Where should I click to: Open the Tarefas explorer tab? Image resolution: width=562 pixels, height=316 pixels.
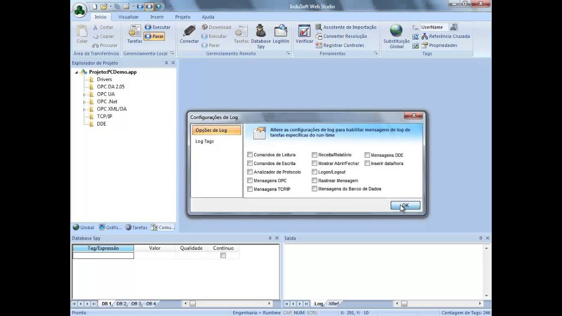tap(137, 227)
